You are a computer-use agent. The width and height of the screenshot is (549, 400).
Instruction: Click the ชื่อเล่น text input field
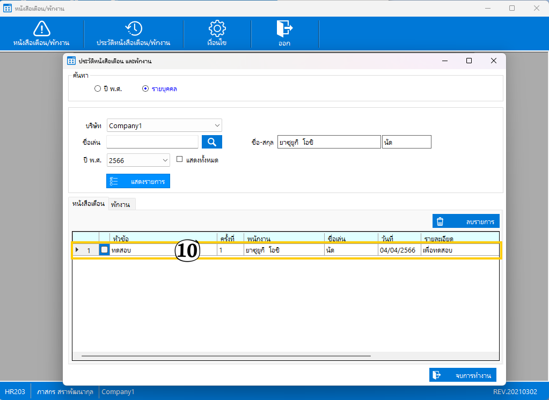(x=152, y=142)
